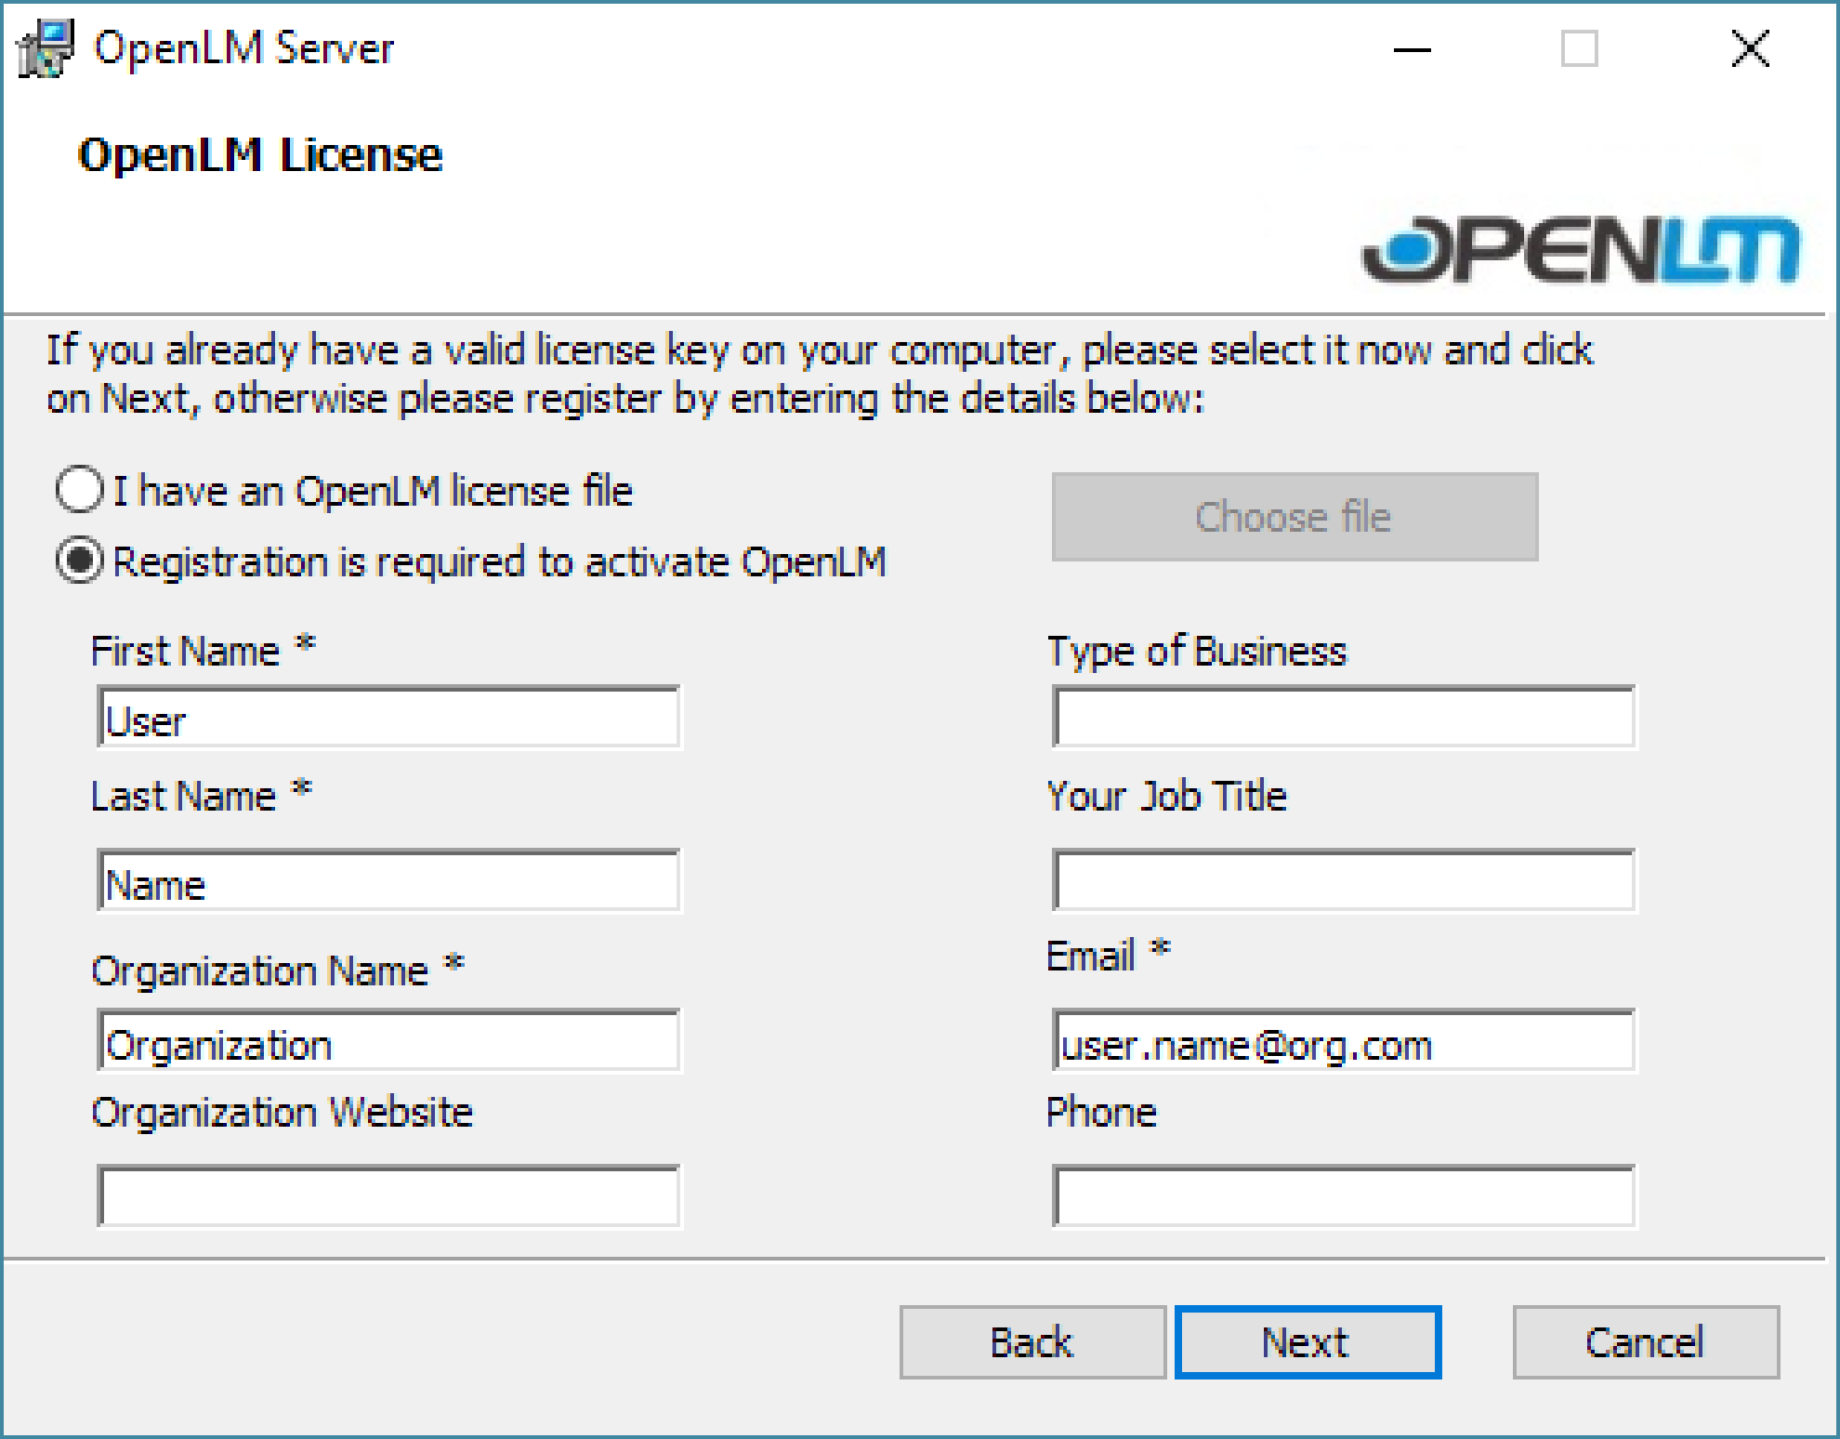This screenshot has height=1439, width=1840.
Task: Proceed by clicking the Next button
Action: (x=1308, y=1342)
